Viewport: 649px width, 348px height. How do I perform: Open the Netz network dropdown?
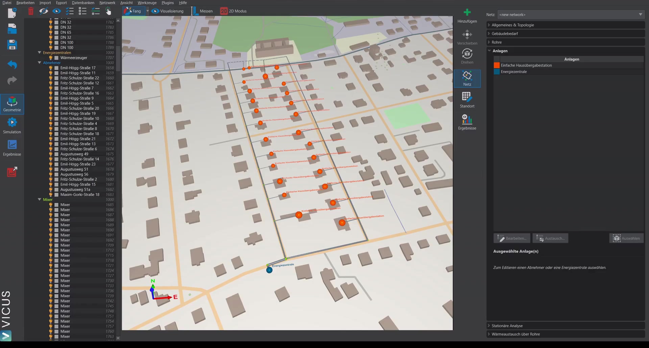coord(571,15)
